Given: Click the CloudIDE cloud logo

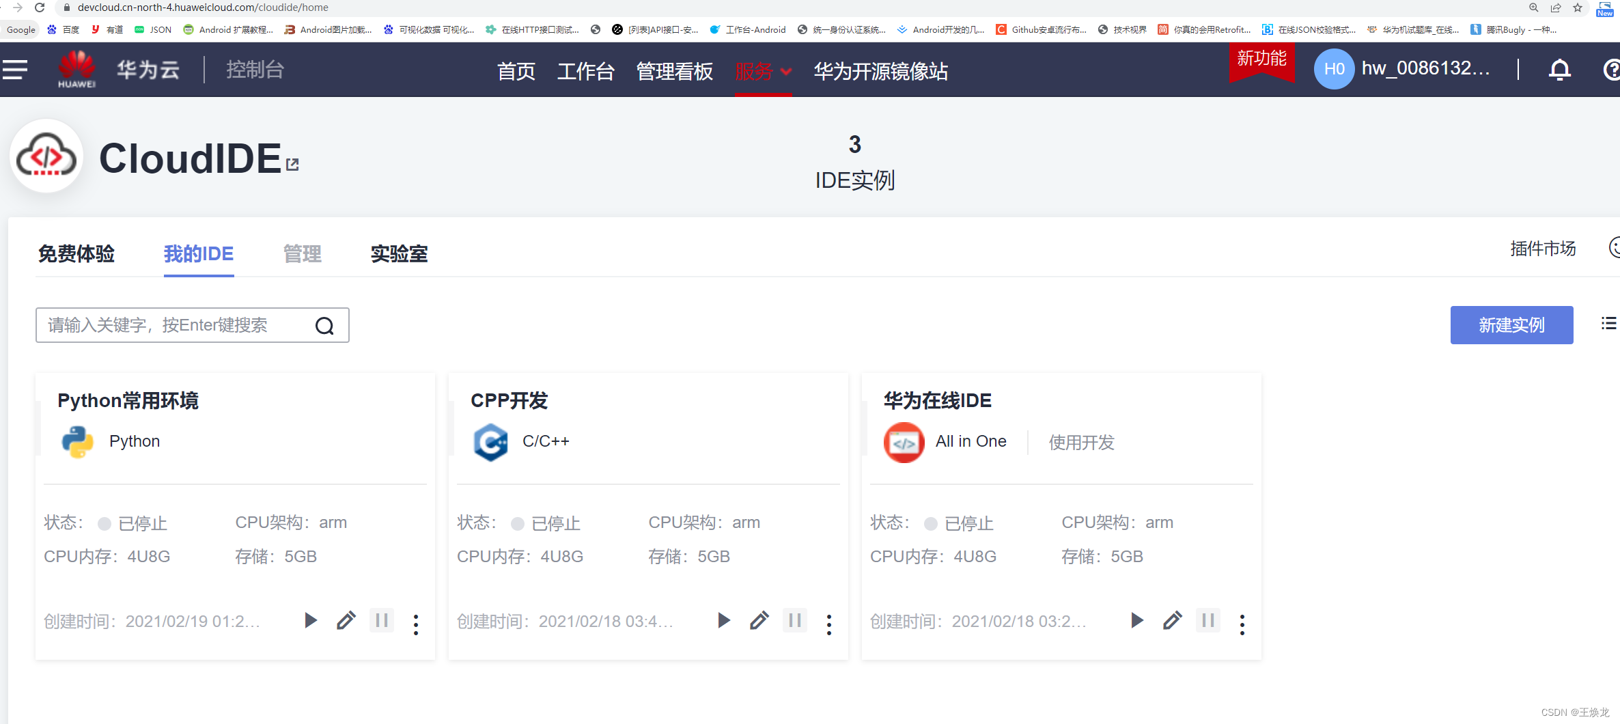Looking at the screenshot, I should (46, 156).
